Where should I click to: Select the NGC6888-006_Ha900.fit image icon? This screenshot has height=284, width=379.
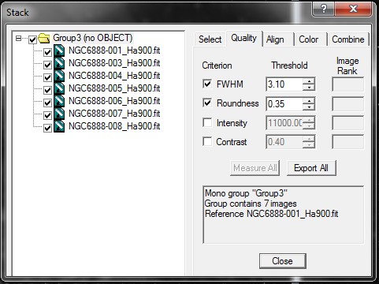pos(59,101)
